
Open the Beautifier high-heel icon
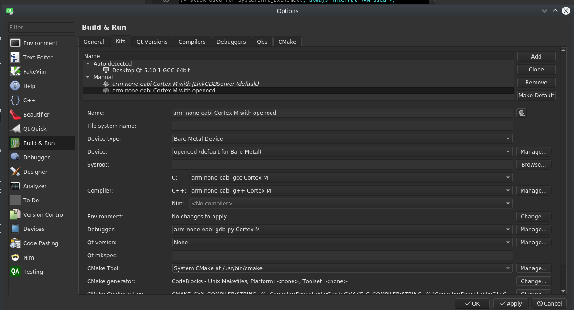[x=15, y=114]
